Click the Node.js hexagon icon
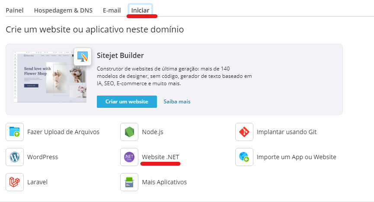374x202 pixels. (x=129, y=132)
